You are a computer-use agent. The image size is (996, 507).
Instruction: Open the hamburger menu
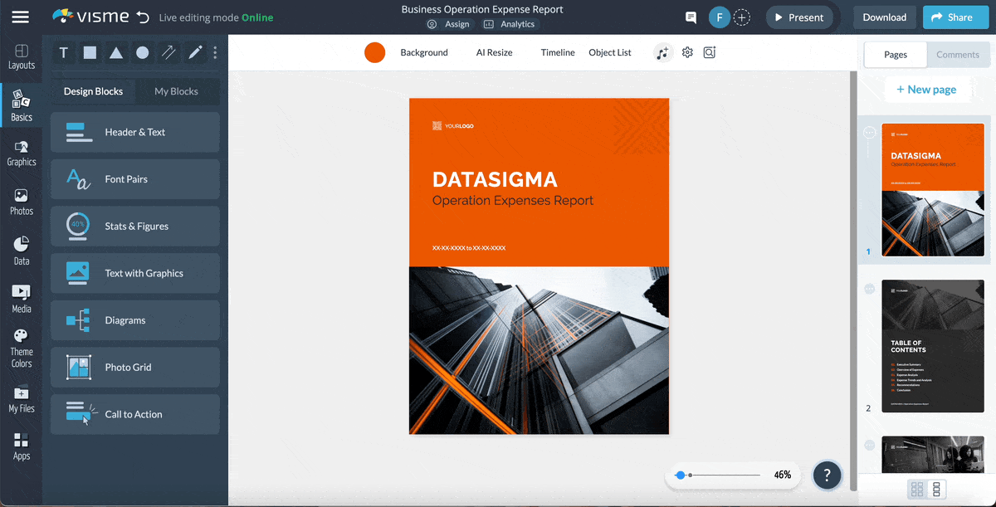click(22, 17)
